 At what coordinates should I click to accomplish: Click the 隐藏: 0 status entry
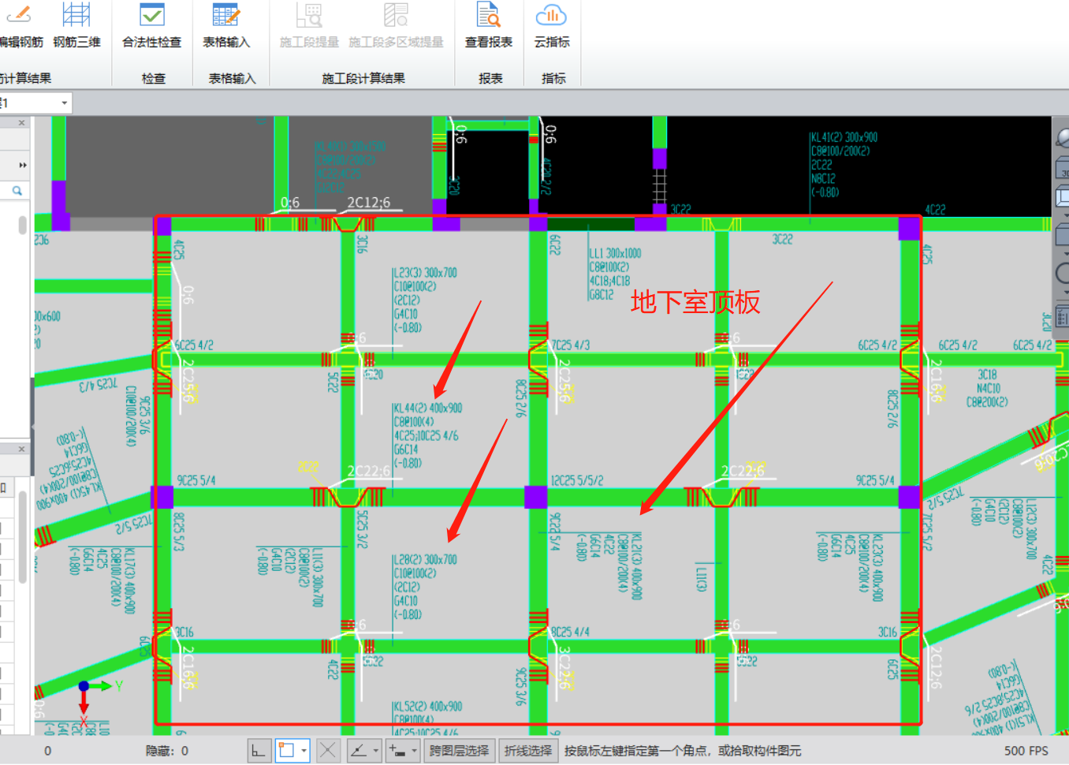(x=167, y=751)
